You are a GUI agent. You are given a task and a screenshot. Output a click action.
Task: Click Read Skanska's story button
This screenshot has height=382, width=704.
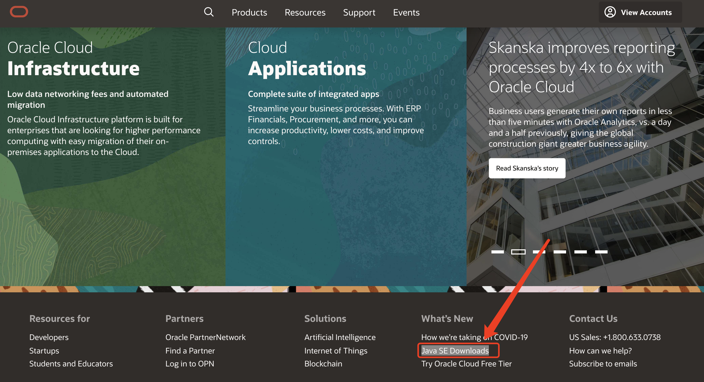[527, 168]
